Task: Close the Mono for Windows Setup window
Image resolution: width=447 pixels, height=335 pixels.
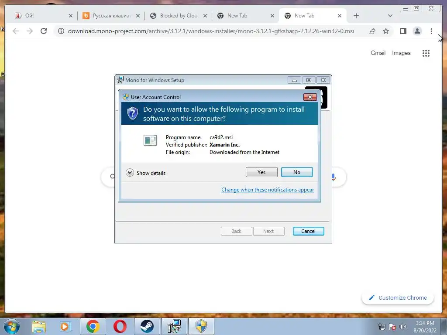Action: pos(323,80)
